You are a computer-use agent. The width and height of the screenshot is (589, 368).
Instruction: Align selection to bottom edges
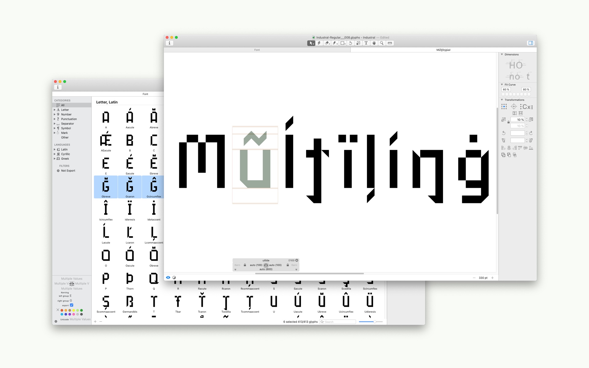(x=531, y=148)
